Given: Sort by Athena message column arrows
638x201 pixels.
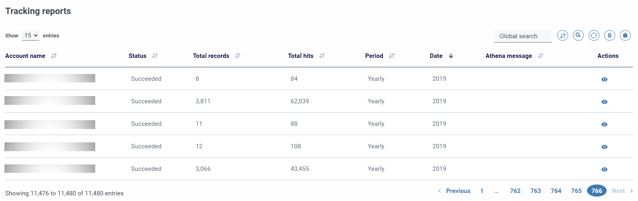Looking at the screenshot, I should coord(540,56).
